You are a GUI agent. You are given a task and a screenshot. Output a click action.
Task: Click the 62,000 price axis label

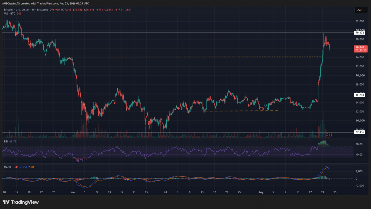coord(359,111)
